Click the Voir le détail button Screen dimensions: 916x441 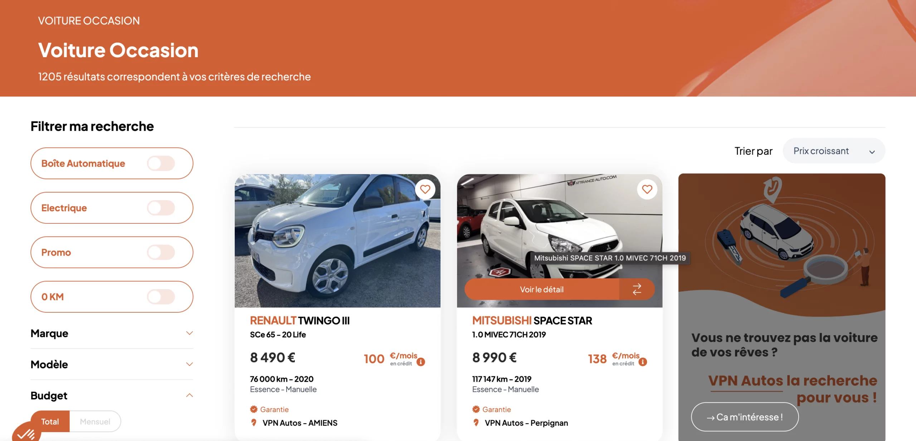[542, 289]
